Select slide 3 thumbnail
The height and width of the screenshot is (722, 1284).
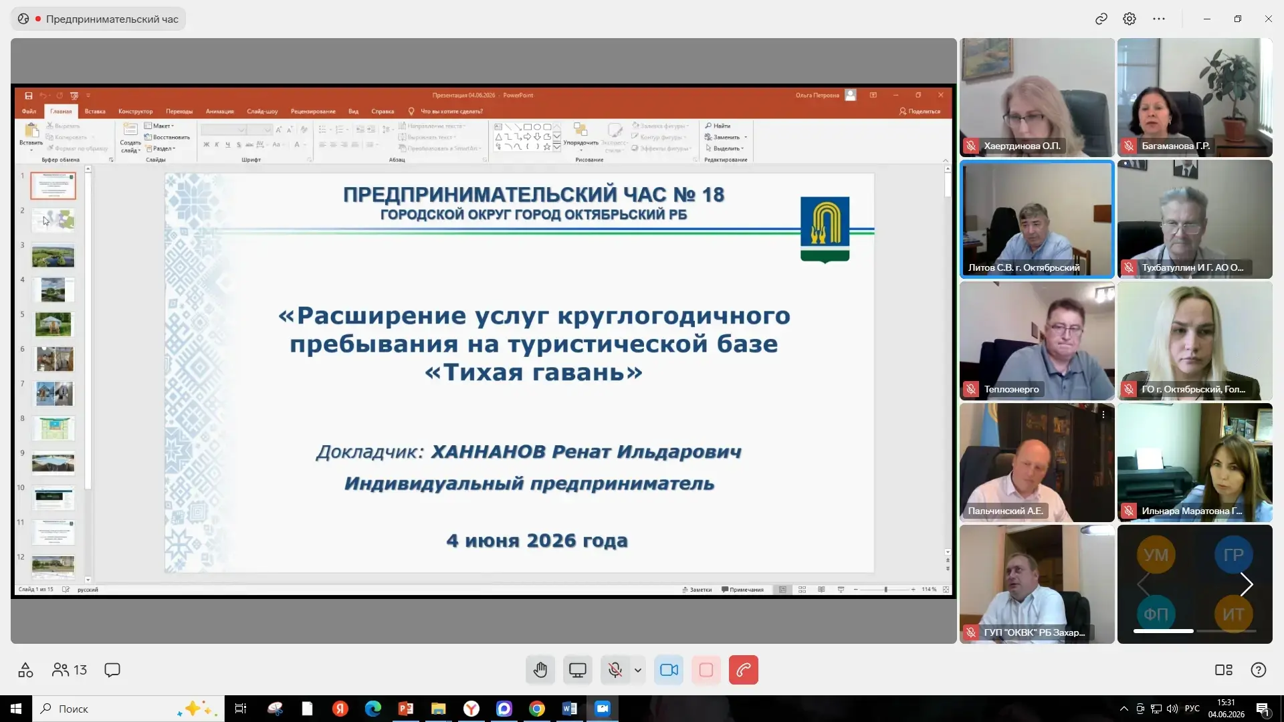(x=53, y=255)
